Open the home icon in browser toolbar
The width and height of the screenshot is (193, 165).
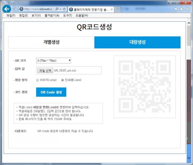coord(176,9)
